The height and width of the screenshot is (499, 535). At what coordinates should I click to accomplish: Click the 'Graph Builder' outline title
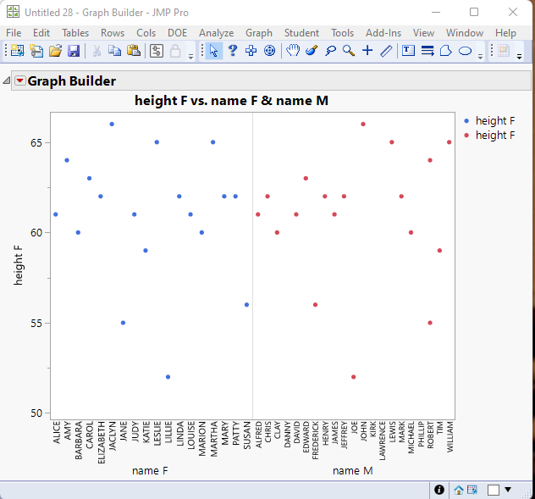[x=72, y=81]
